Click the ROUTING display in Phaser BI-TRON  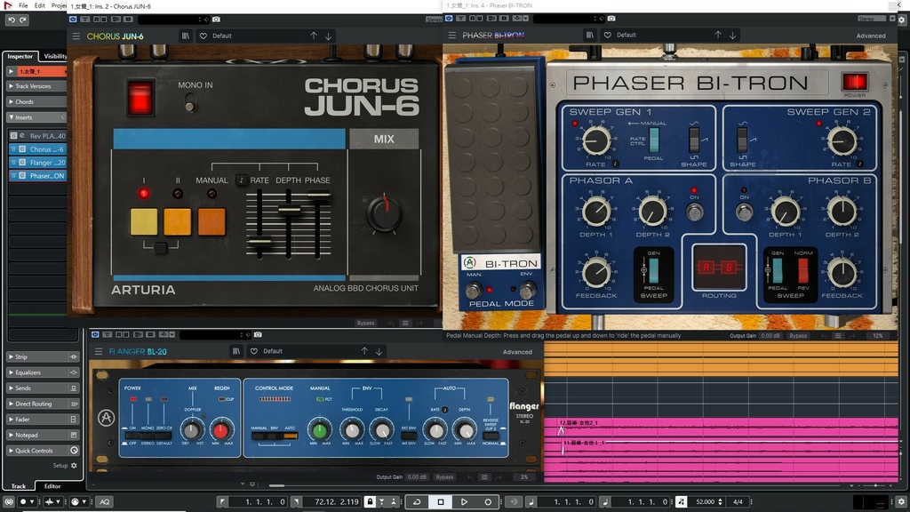(718, 267)
